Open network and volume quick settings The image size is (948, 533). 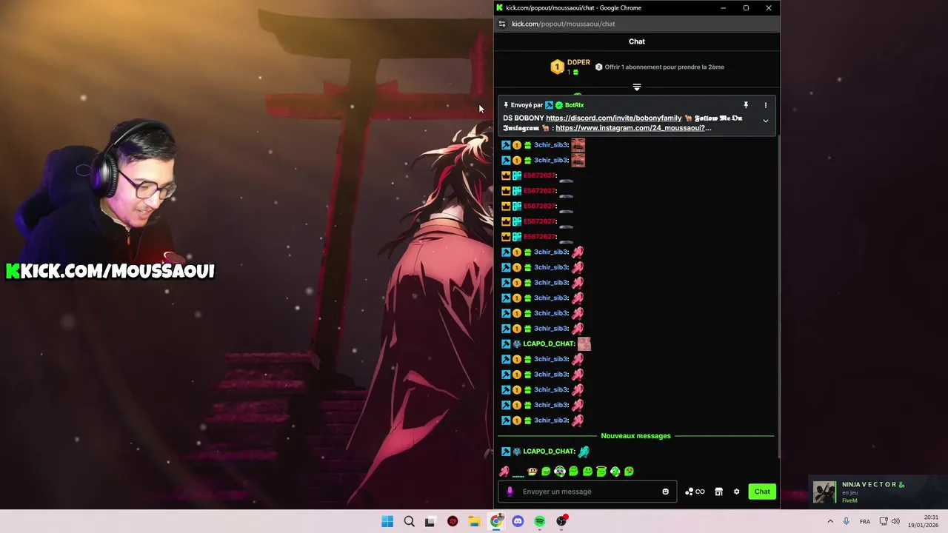891,521
